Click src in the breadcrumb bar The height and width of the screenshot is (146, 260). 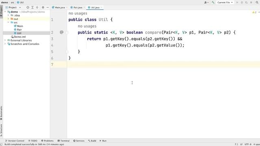[x=13, y=2]
